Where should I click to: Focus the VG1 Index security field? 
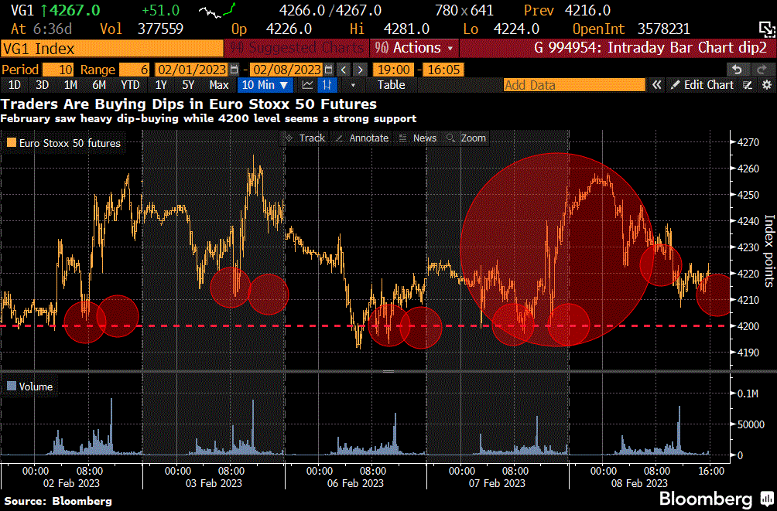point(112,49)
